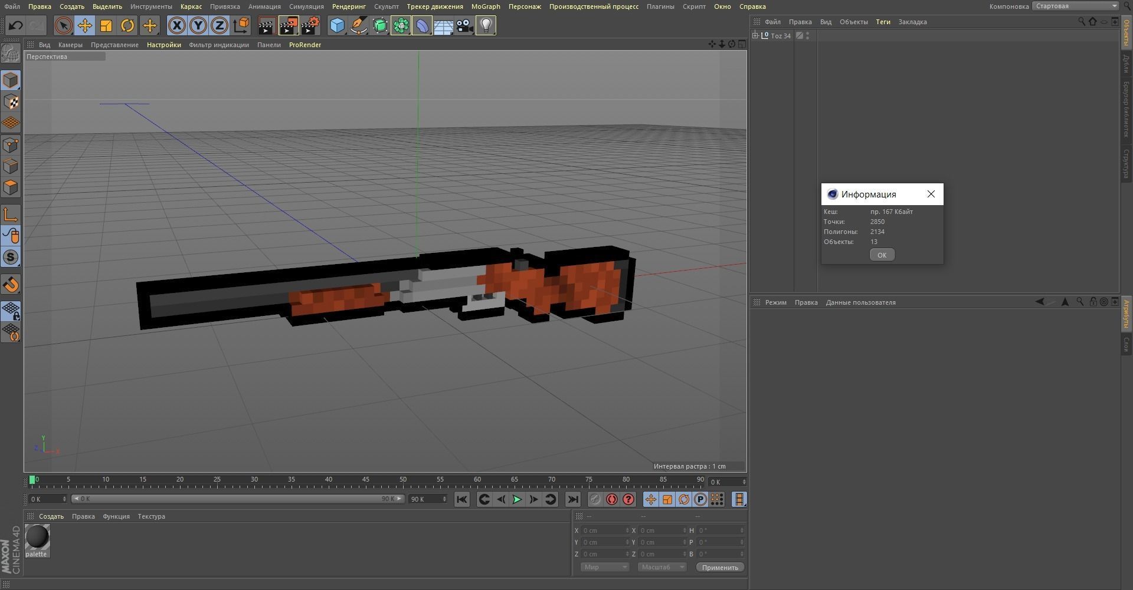Image resolution: width=1133 pixels, height=590 pixels.
Task: Select the Rotate tool in top toolbar
Action: pos(127,25)
